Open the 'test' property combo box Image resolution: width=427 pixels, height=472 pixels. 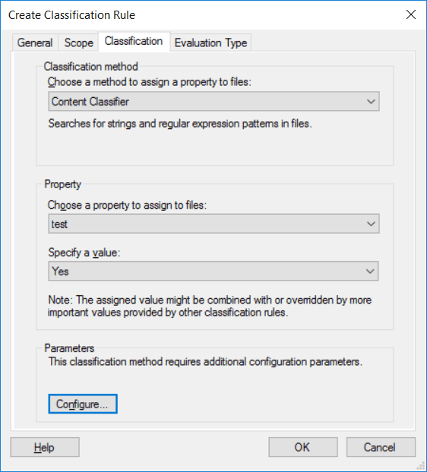pyautogui.click(x=214, y=224)
